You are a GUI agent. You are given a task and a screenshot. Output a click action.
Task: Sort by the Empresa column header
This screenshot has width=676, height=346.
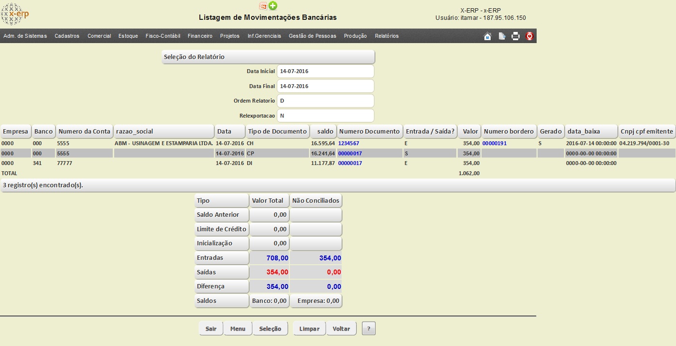[16, 131]
